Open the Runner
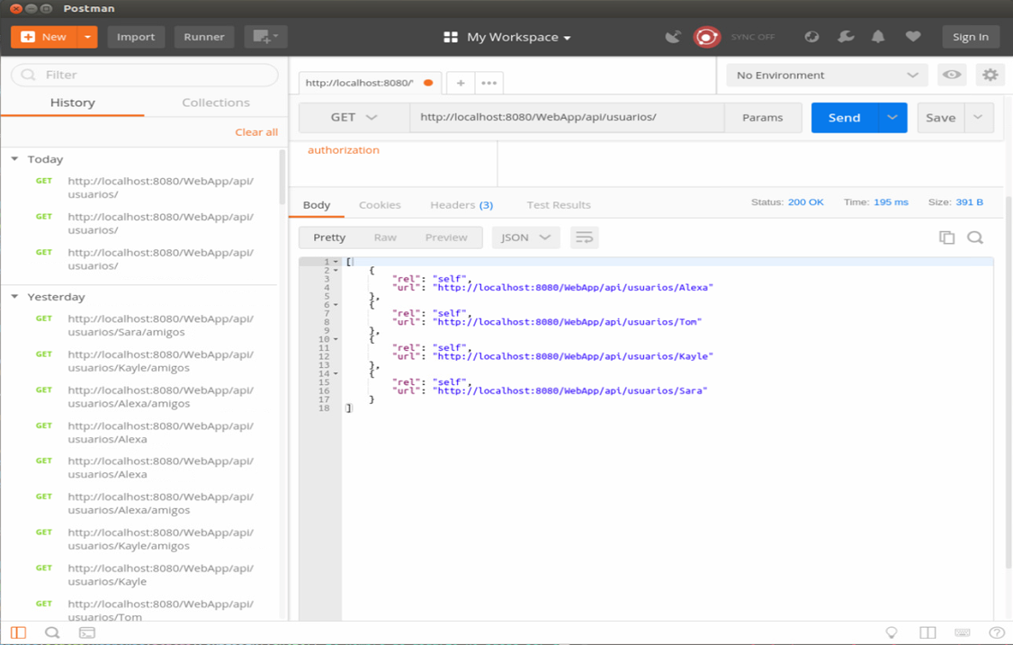This screenshot has height=645, width=1013. [204, 37]
